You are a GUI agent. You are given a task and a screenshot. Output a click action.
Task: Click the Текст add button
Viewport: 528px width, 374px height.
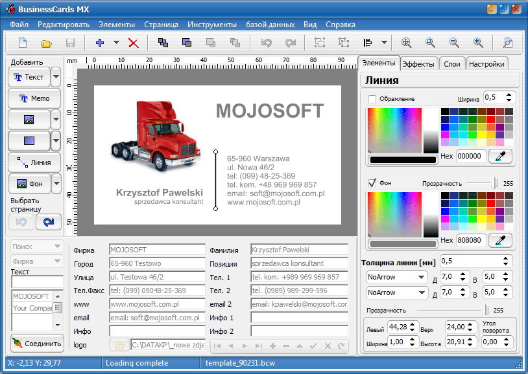coord(29,77)
